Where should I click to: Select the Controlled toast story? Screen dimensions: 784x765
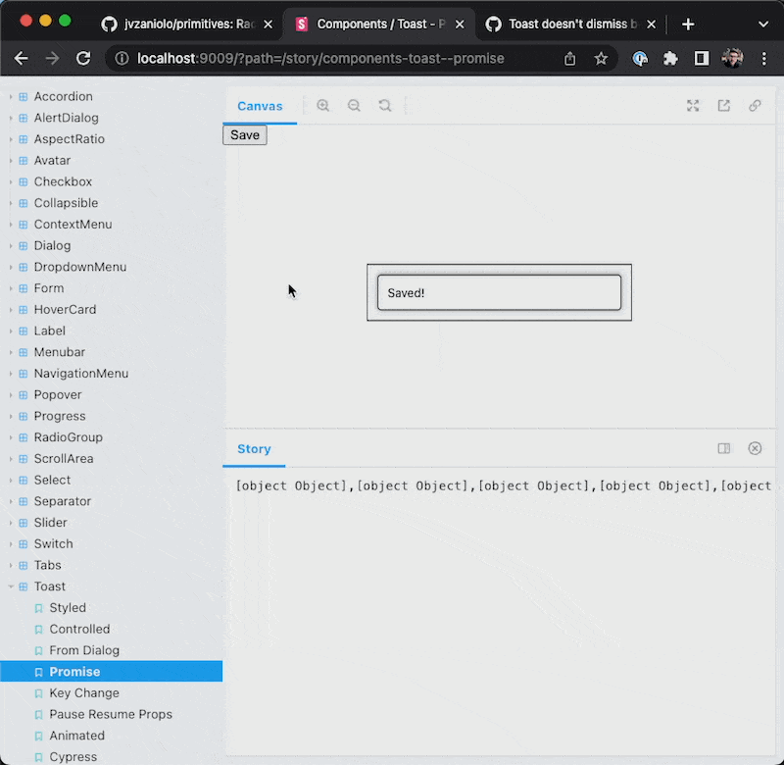[x=78, y=629]
